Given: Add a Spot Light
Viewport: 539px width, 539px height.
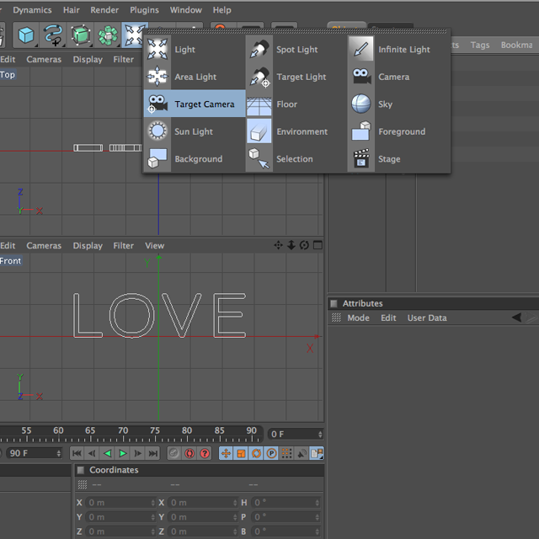Looking at the screenshot, I should point(296,49).
